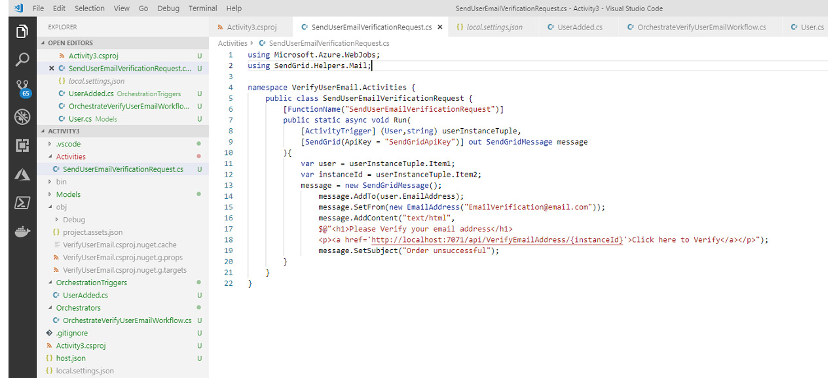This screenshot has width=837, height=378.
Task: Open the Search view icon
Action: [x=22, y=60]
